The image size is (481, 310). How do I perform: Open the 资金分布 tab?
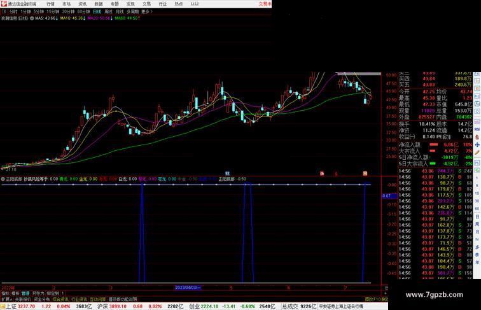[x=42, y=299]
